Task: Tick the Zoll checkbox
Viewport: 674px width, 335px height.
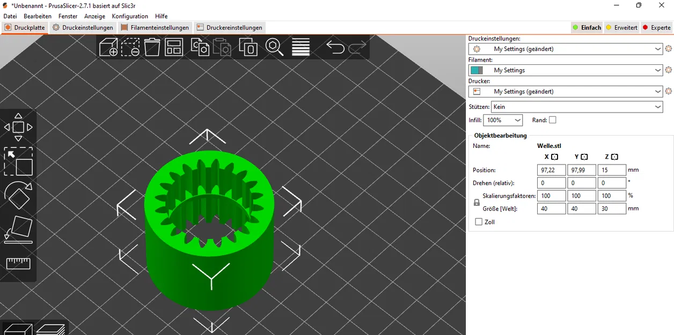Action: 479,222
